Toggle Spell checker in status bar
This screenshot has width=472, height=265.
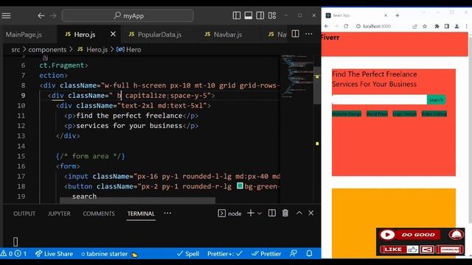(x=188, y=254)
